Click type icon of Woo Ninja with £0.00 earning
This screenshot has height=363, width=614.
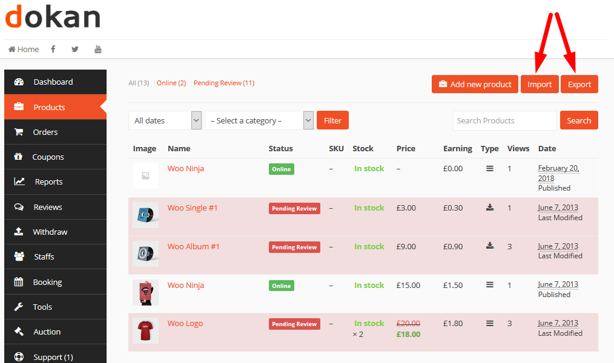click(x=490, y=169)
